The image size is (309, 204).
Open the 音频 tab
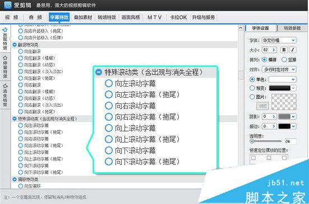coord(35,17)
